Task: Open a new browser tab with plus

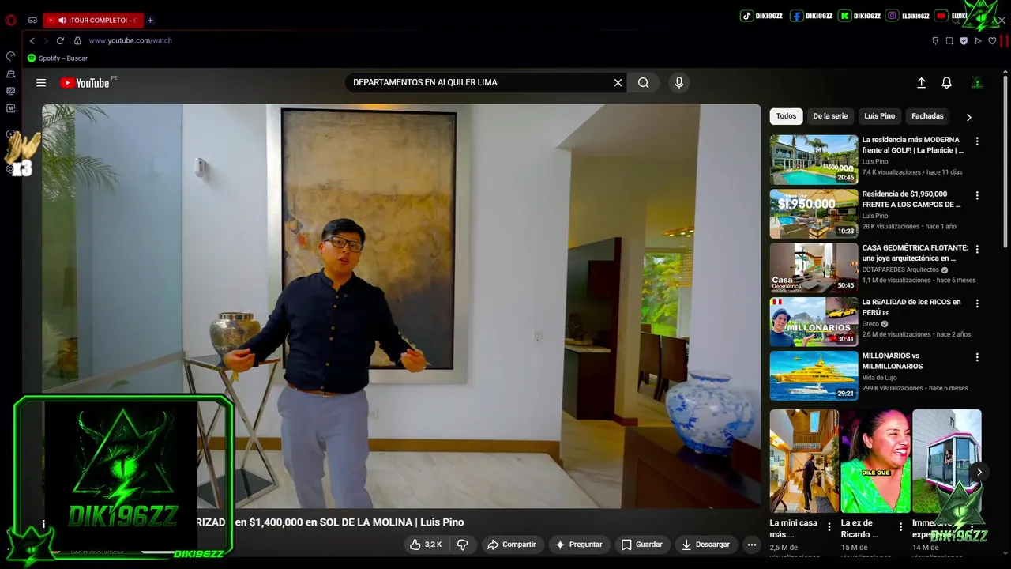Action: click(150, 20)
